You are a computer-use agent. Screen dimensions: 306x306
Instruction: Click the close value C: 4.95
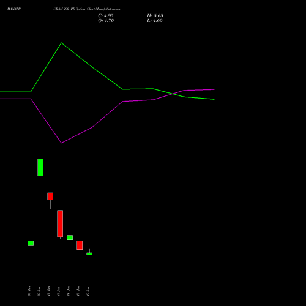point(106,16)
